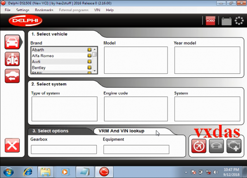
Task: Toggle the favorite star for Bentley
Action: (x=89, y=68)
